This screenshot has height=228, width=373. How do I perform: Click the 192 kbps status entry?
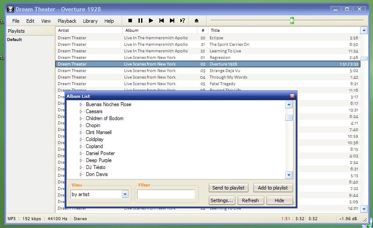[31, 218]
